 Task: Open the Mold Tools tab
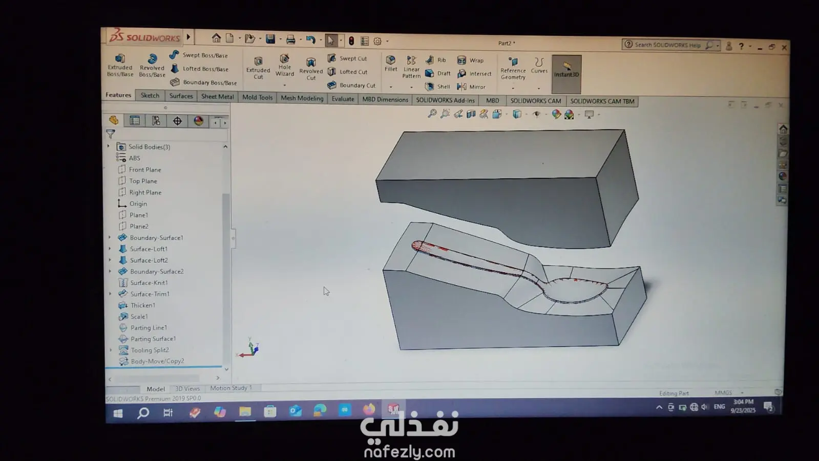pos(258,97)
